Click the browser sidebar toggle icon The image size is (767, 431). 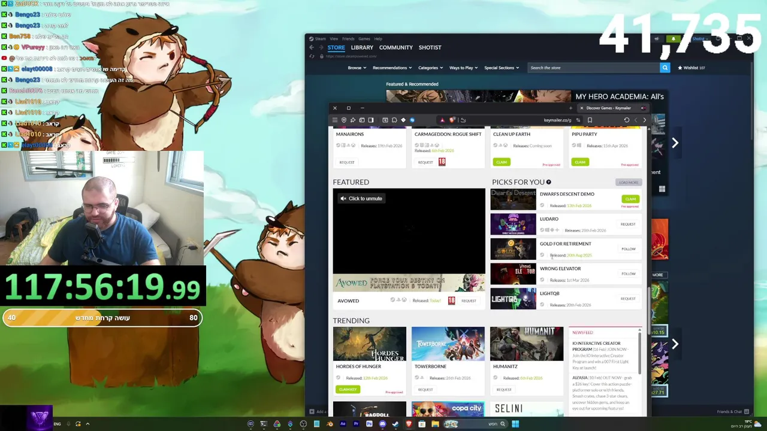click(371, 120)
